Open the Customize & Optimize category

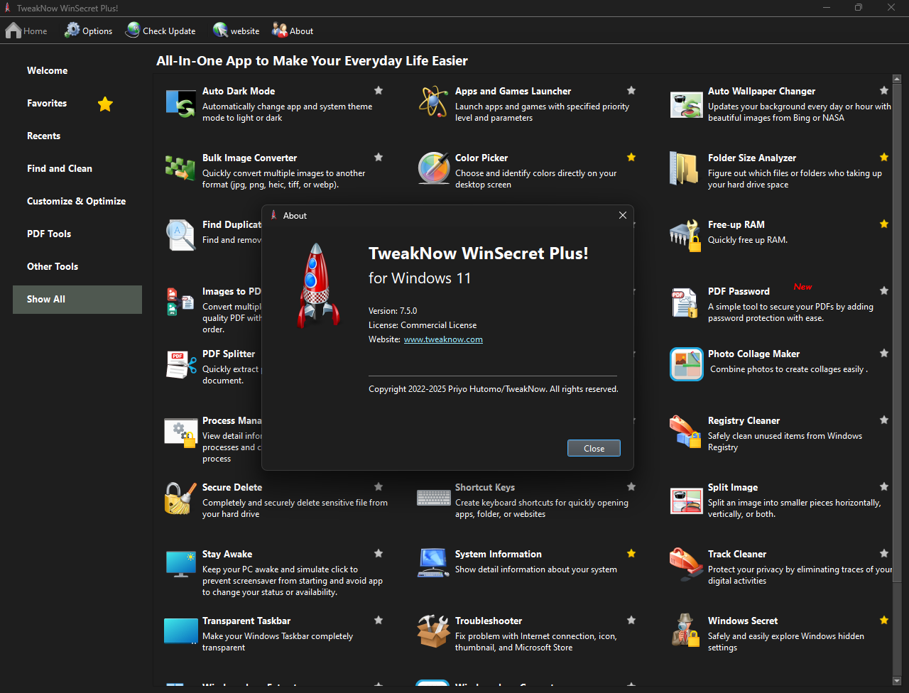(x=77, y=201)
